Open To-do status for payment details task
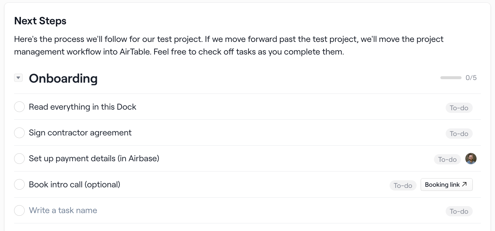 click(447, 159)
